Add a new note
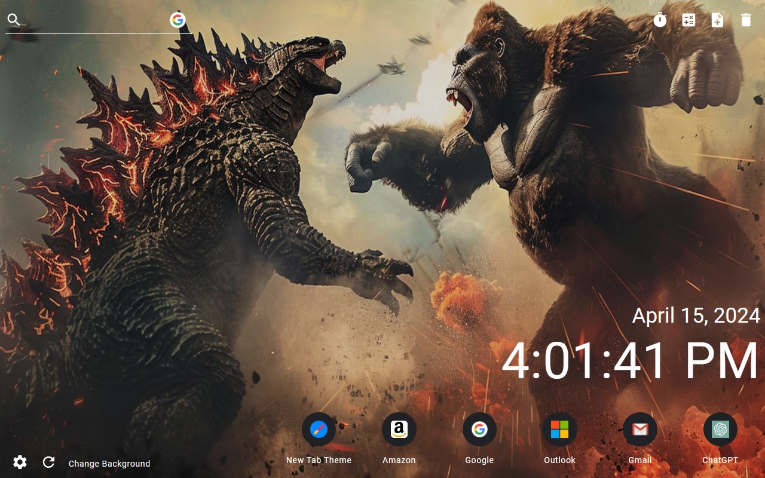765x478 pixels. 717,20
